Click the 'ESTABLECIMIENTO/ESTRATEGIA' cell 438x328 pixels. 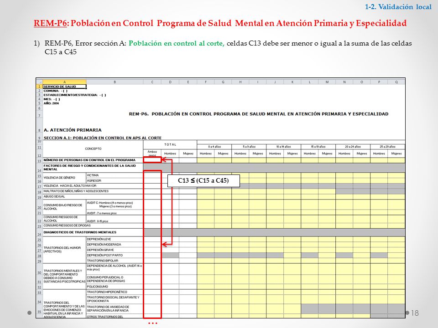click(74, 95)
